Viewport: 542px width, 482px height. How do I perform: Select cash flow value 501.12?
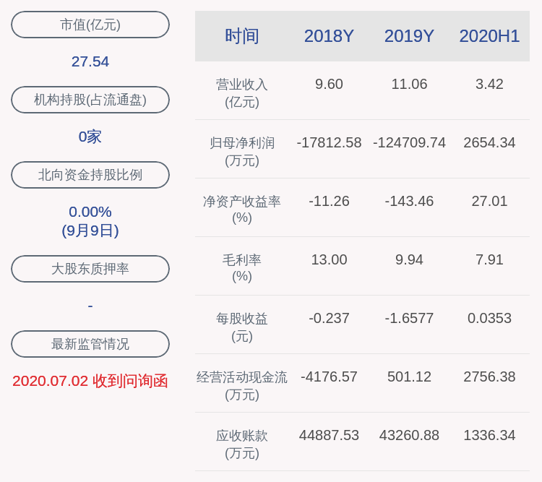409,376
